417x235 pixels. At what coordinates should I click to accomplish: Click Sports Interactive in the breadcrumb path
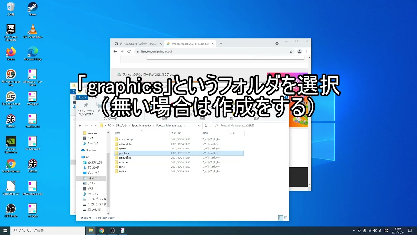coord(141,125)
